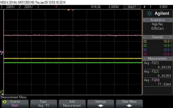The height and width of the screenshot is (108, 173).
Task: Click the Measurements panel header grip icon
Action: [144, 59]
